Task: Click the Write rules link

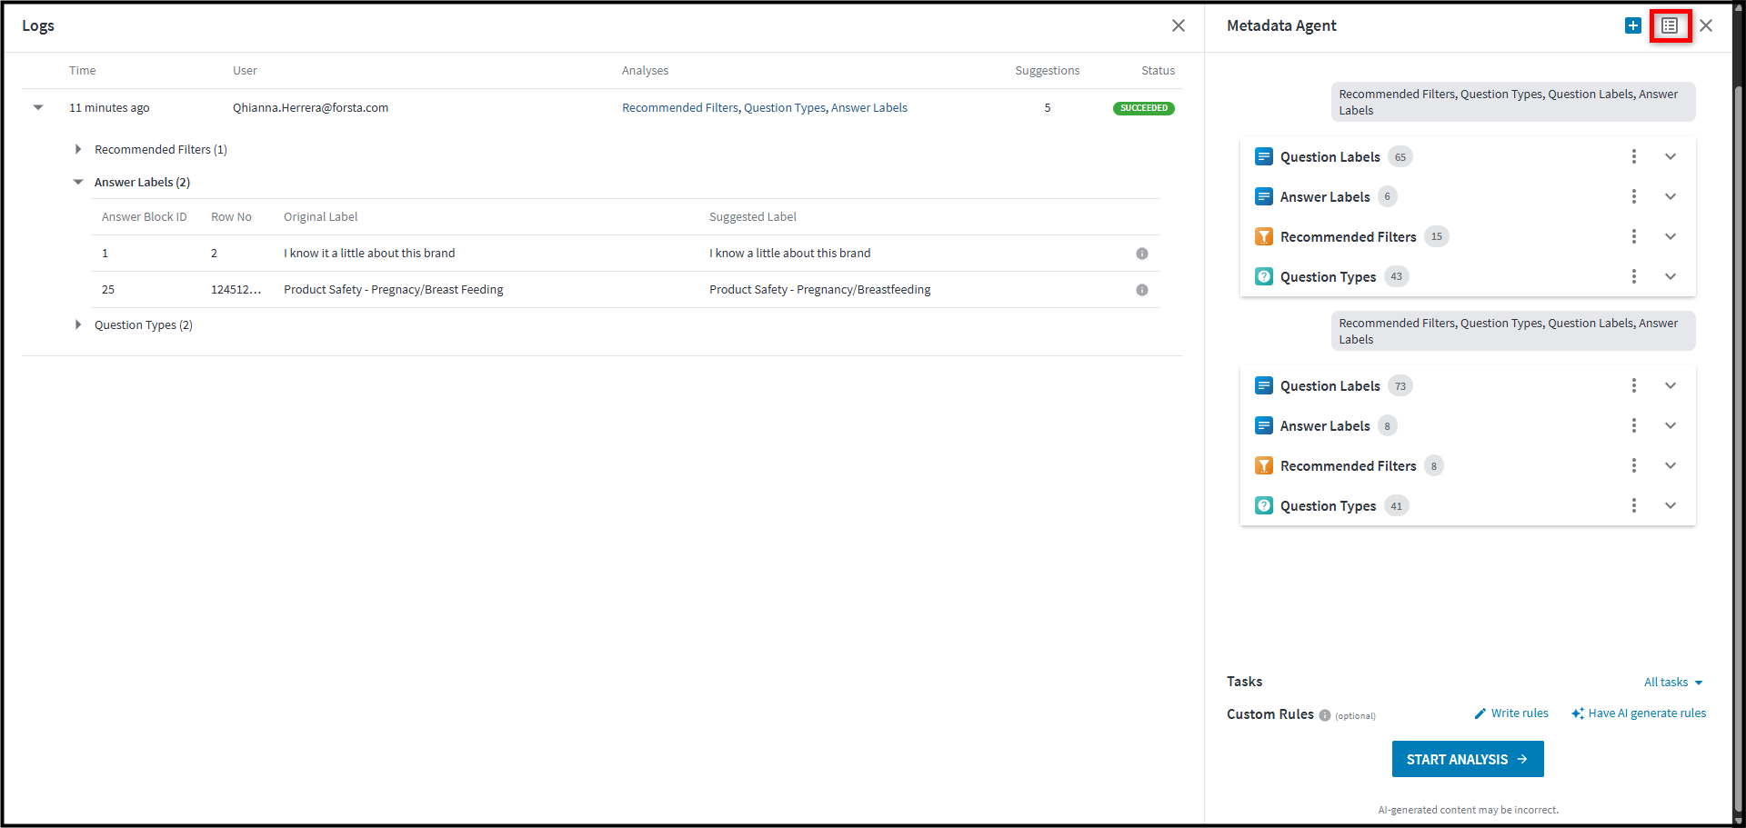Action: click(1511, 713)
